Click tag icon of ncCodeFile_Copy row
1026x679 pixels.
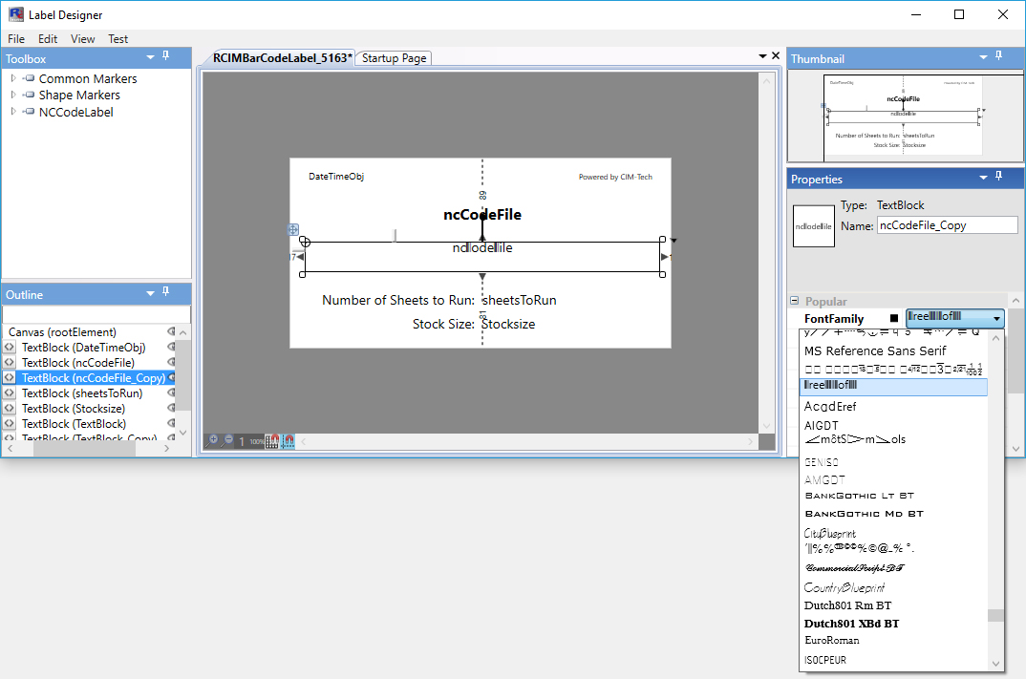click(10, 377)
